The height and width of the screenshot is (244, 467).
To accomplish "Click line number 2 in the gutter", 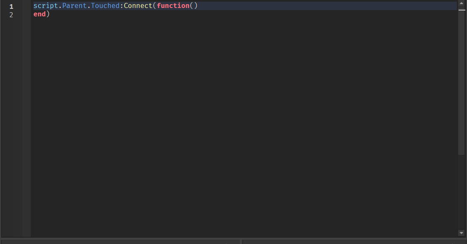I will pyautogui.click(x=11, y=14).
